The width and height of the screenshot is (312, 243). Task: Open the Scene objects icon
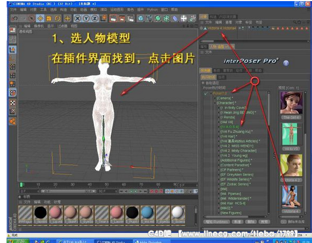pos(184,19)
